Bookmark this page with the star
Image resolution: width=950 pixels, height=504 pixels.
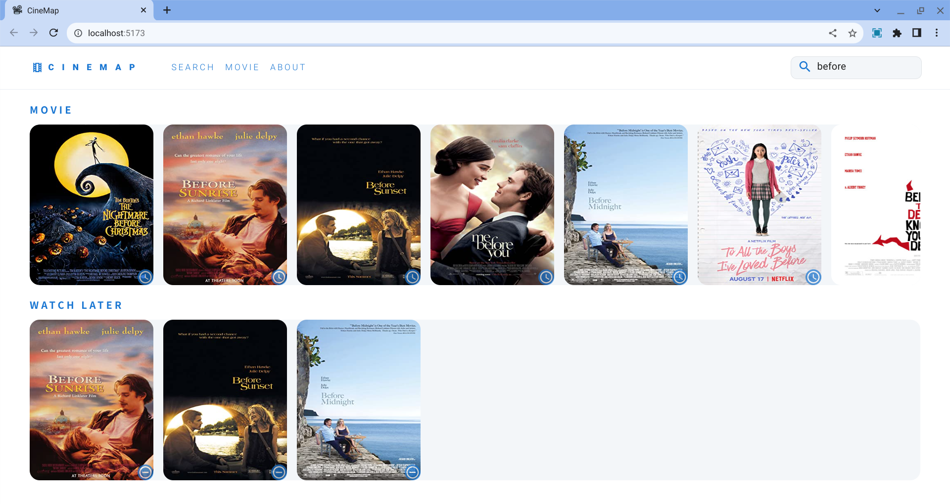853,33
